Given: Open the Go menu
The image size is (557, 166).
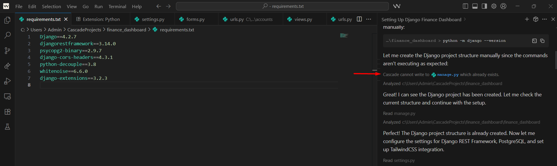Looking at the screenshot, I should tap(86, 6).
